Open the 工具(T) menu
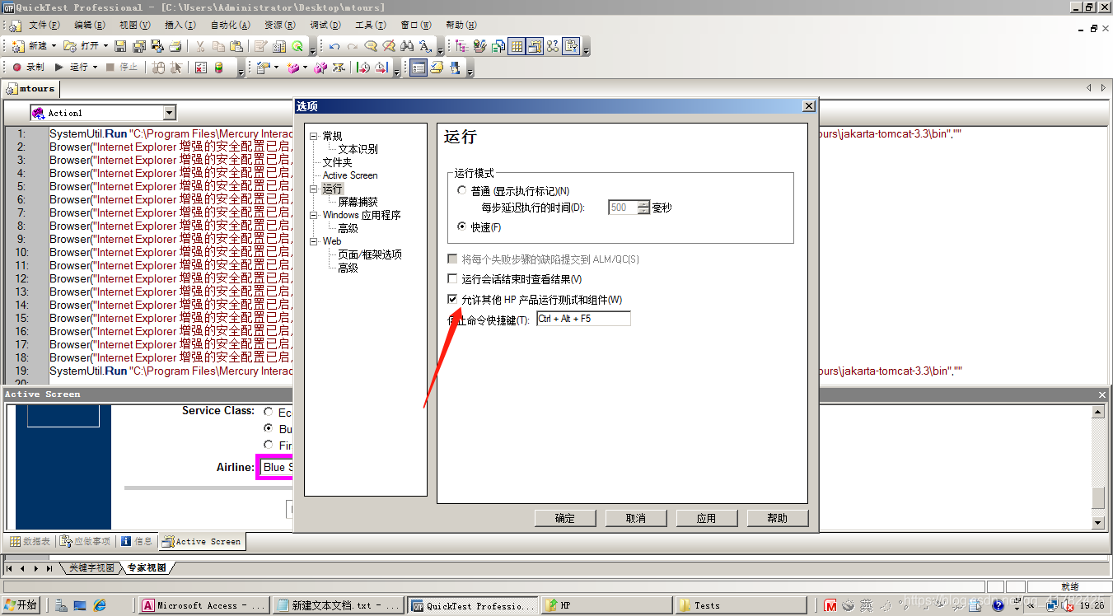The image size is (1113, 616). 370,26
